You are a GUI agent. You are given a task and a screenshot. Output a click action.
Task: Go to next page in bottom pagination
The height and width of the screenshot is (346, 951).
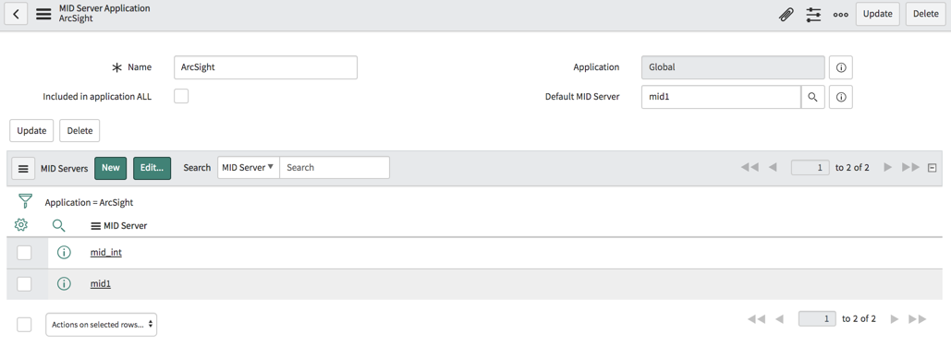[895, 318]
